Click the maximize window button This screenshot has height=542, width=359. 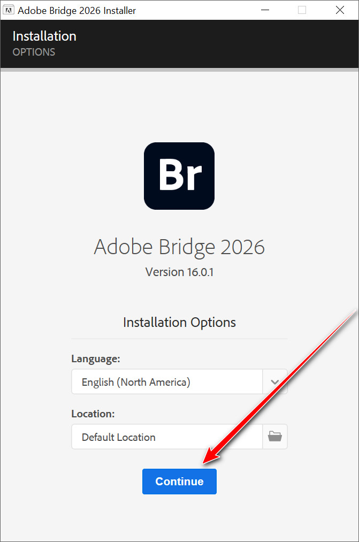coord(302,10)
